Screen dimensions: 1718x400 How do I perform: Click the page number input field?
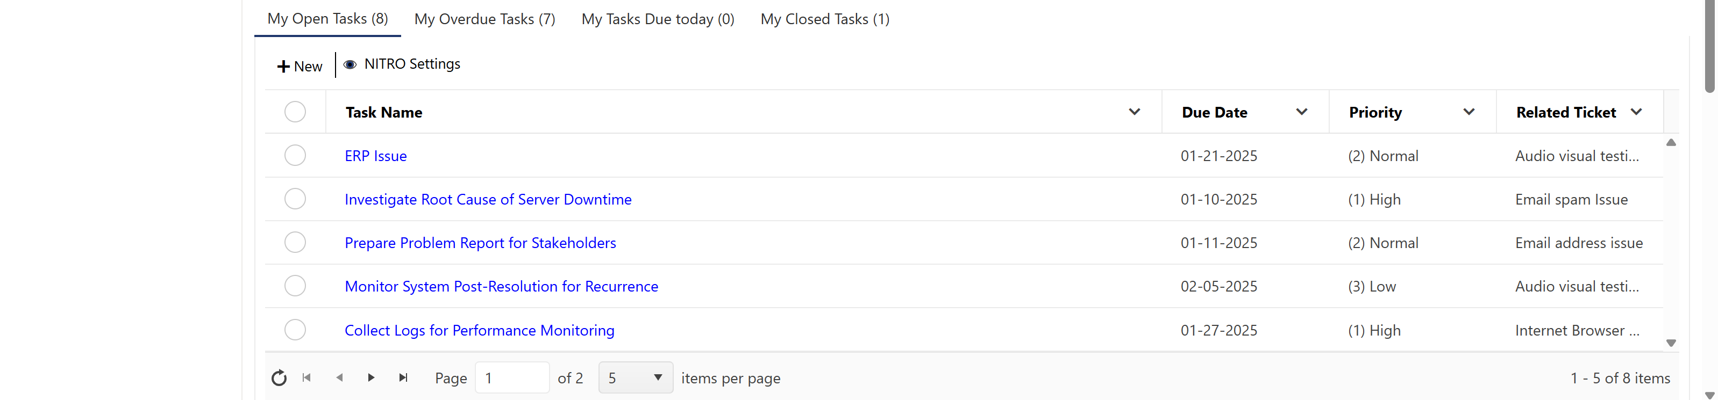point(511,378)
